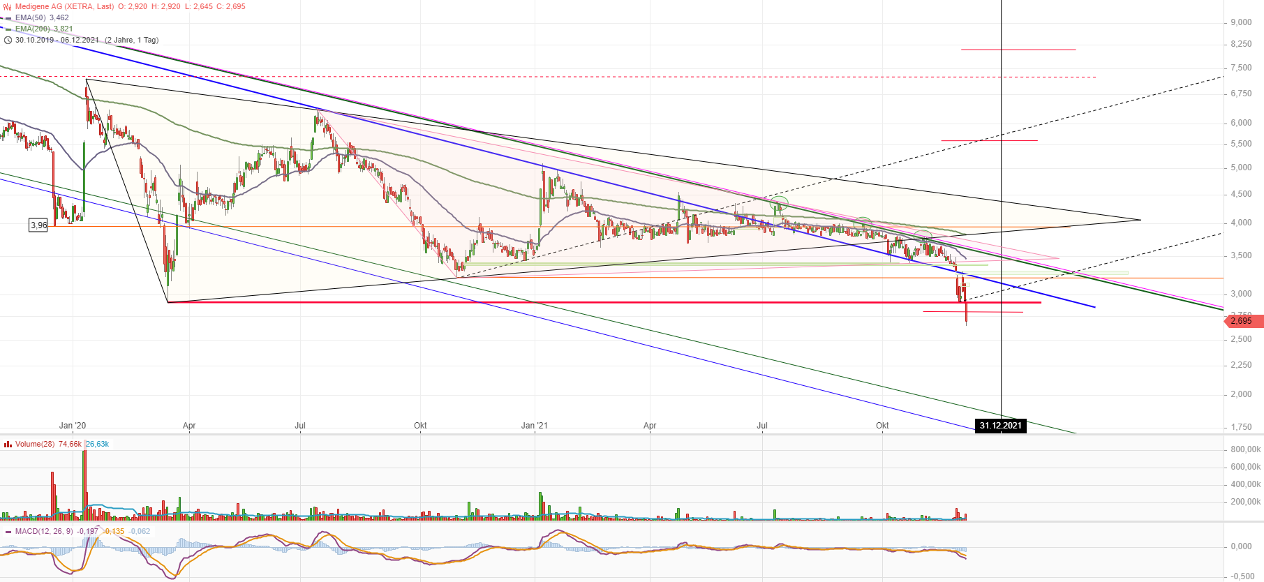Click the 2,000 price axis label
Viewport: 1264px width, 582px height.
click(x=1241, y=394)
